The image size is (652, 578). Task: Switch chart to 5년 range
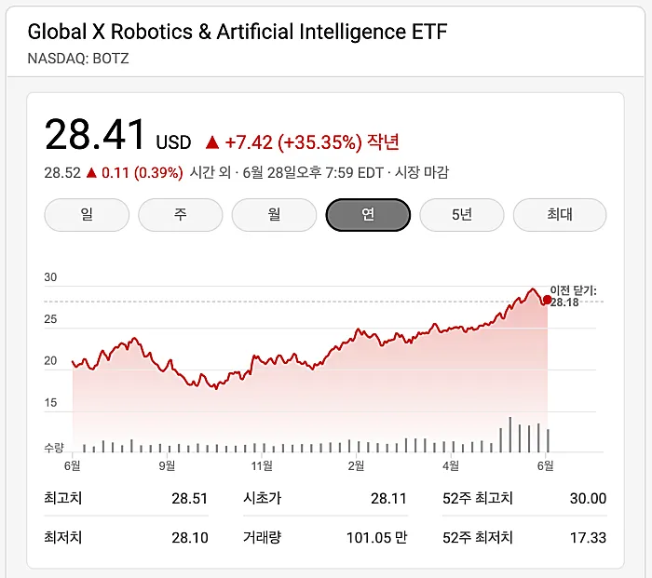[462, 215]
